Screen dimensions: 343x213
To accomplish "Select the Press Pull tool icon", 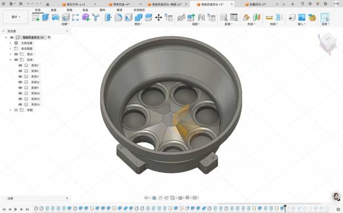I will tap(108, 17).
